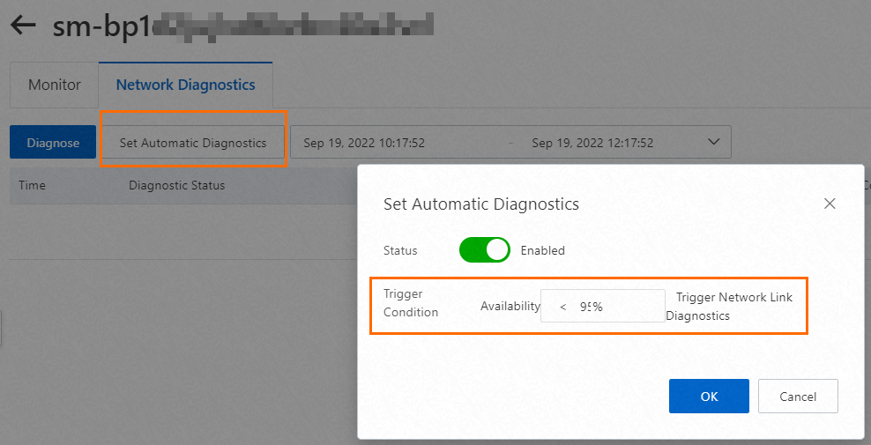Click the Set Automatic Diagnostics dialog title
This screenshot has height=445, width=871.
point(481,204)
